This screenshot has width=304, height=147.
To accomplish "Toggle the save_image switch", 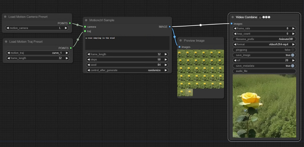I will [x=293, y=55].
